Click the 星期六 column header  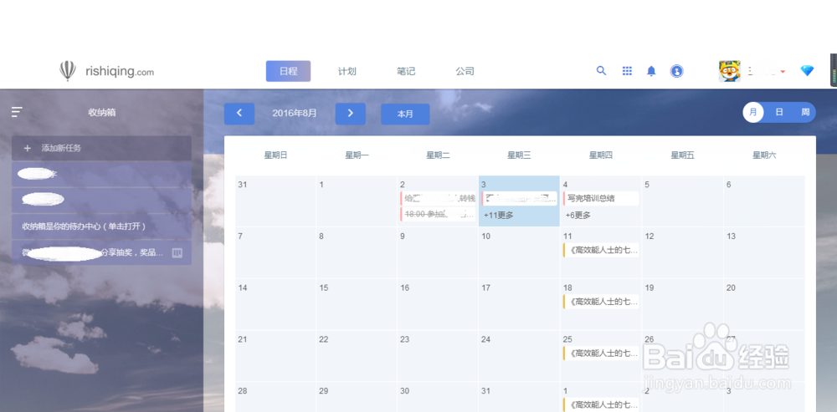pyautogui.click(x=764, y=155)
